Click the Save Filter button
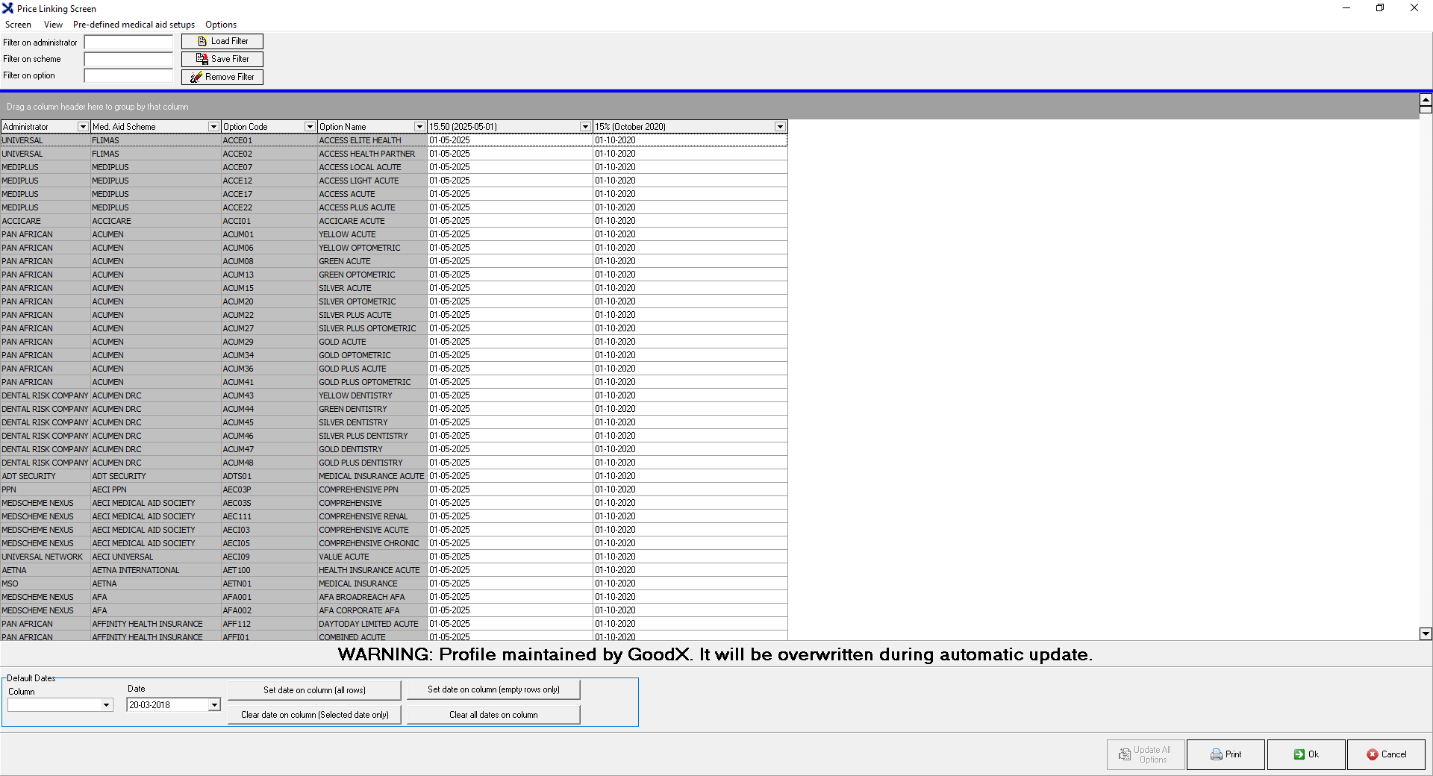The image size is (1433, 776). (222, 59)
